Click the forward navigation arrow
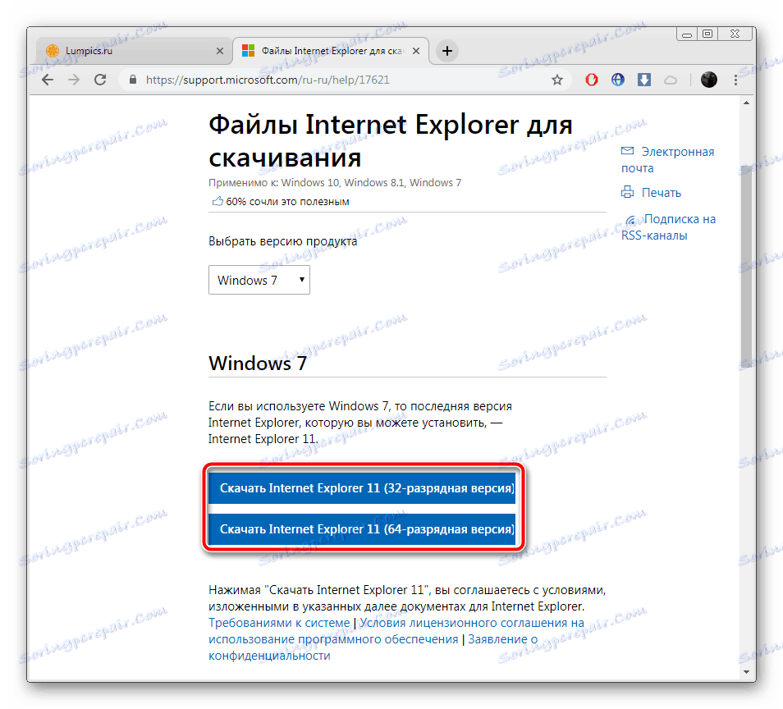Screen dimensions: 783x709 tap(74, 80)
